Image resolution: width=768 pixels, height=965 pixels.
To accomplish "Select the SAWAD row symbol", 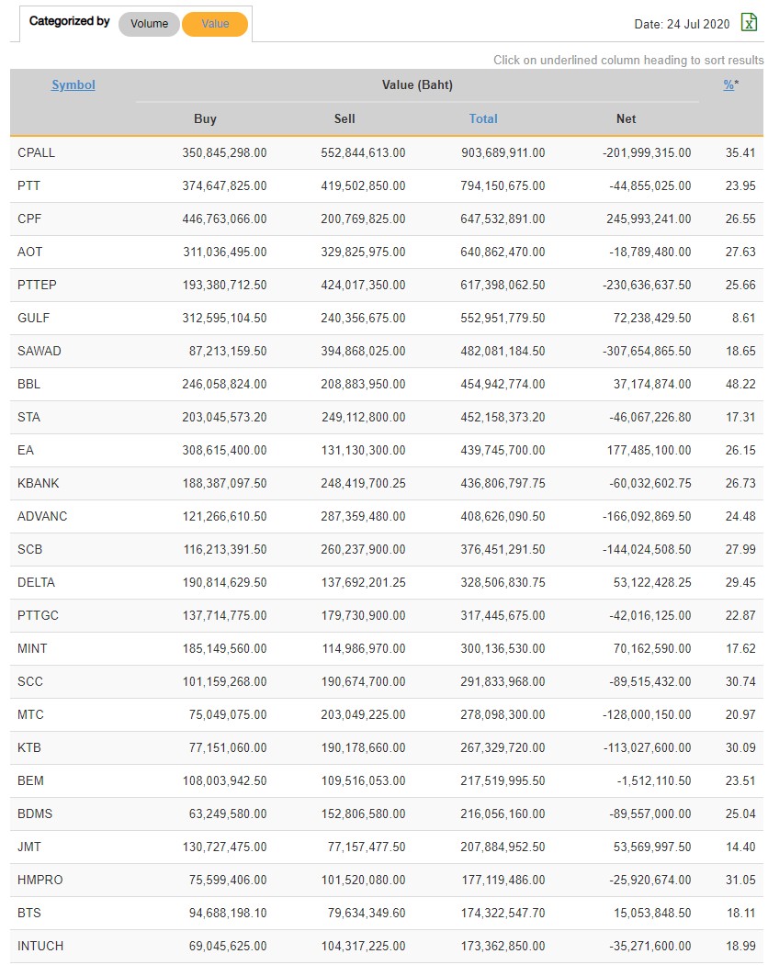I will pyautogui.click(x=40, y=351).
